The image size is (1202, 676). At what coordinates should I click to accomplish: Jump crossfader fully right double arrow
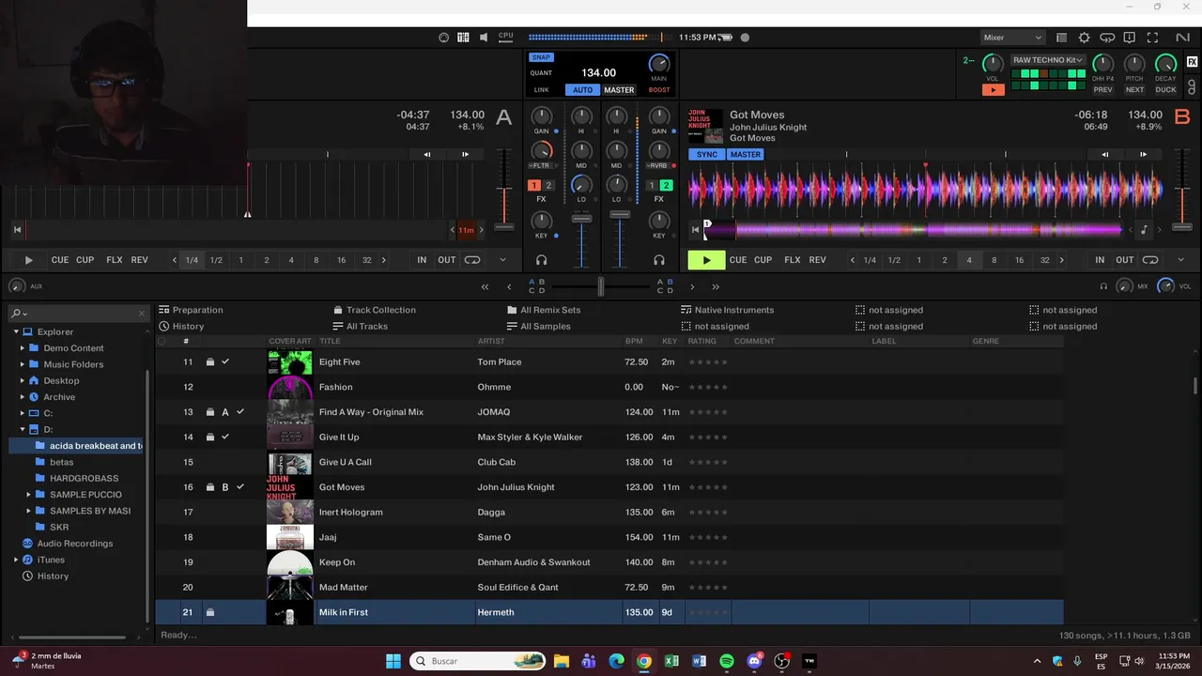(x=716, y=286)
